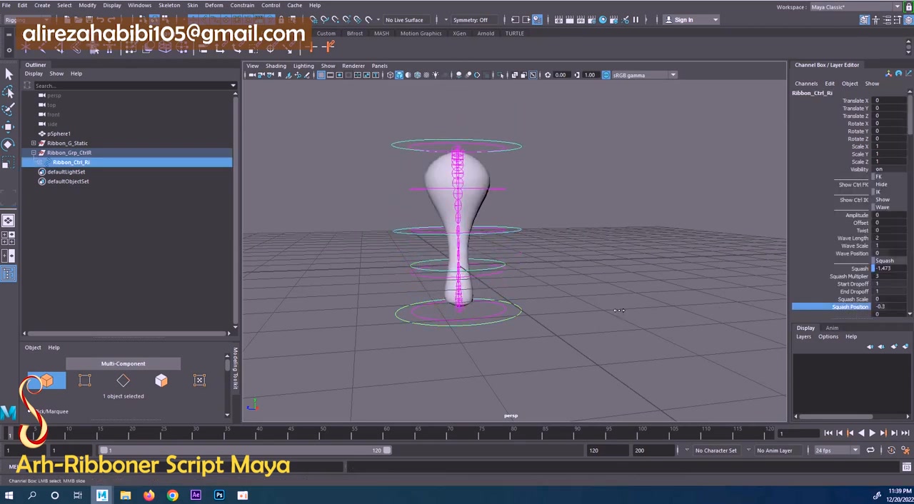The image size is (914, 504).
Task: Choose Face selection mode in Modeling Toolkit
Action: tap(161, 381)
